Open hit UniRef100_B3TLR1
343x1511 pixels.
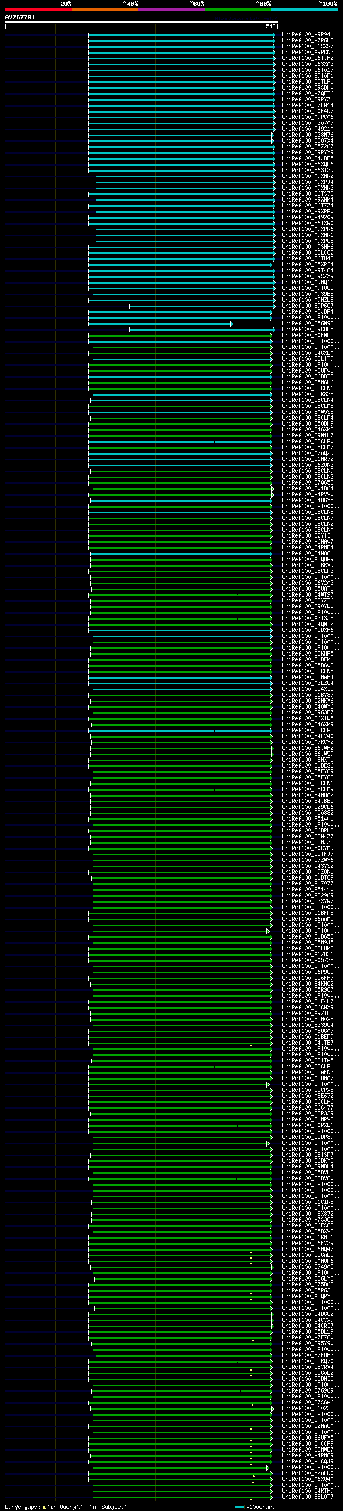[x=307, y=81]
